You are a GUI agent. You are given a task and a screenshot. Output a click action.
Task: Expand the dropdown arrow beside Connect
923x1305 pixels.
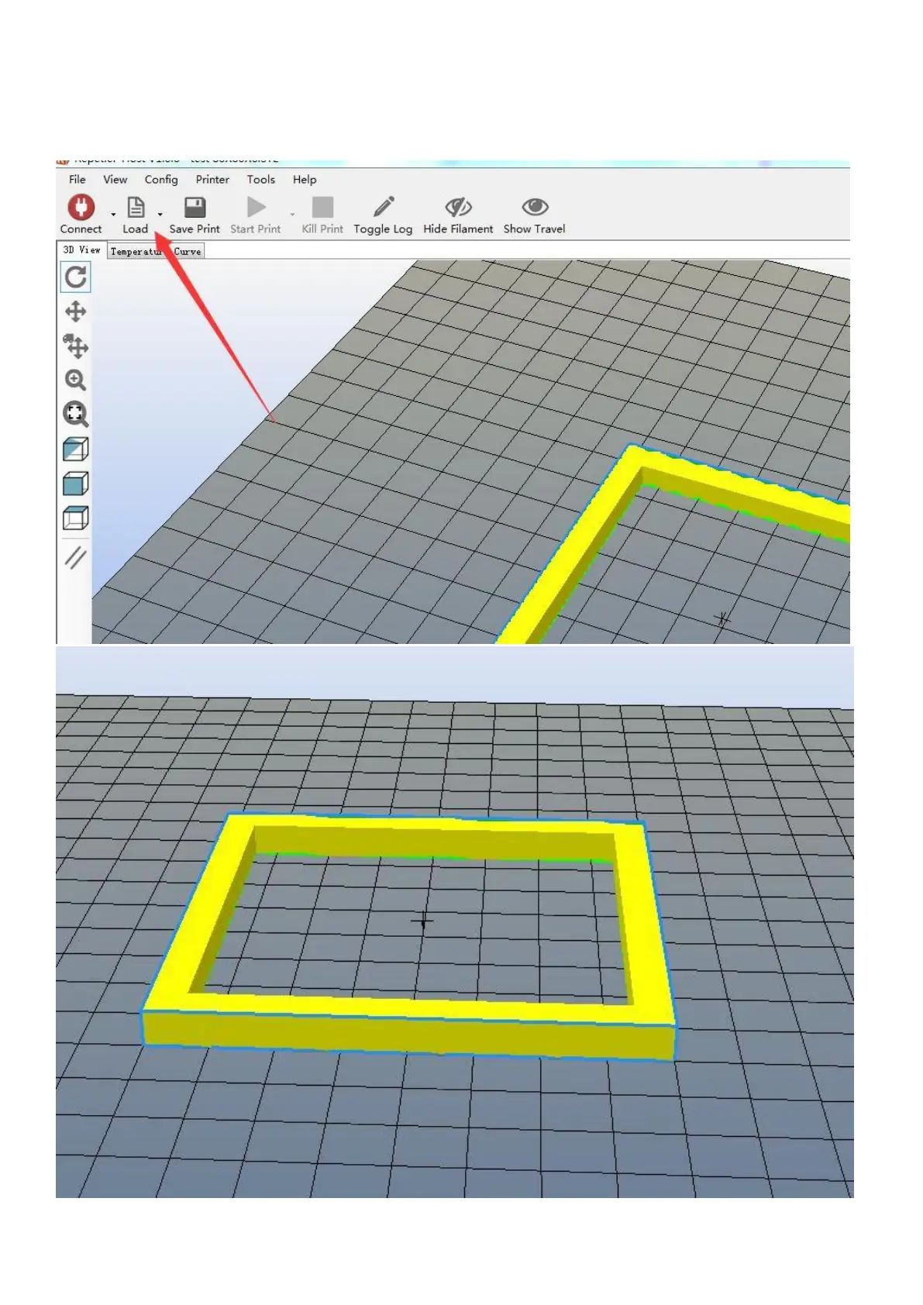coord(113,215)
